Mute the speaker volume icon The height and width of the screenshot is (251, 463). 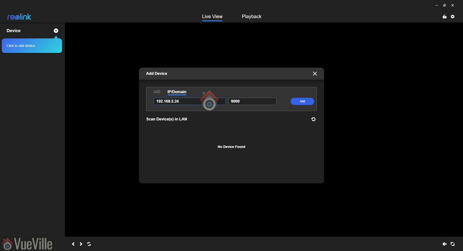point(444,244)
